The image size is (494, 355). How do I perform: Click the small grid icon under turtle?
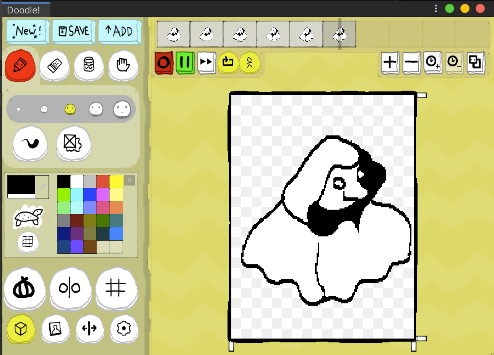[28, 242]
